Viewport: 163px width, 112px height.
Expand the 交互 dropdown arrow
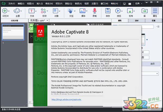pyautogui.click(x=75, y=11)
